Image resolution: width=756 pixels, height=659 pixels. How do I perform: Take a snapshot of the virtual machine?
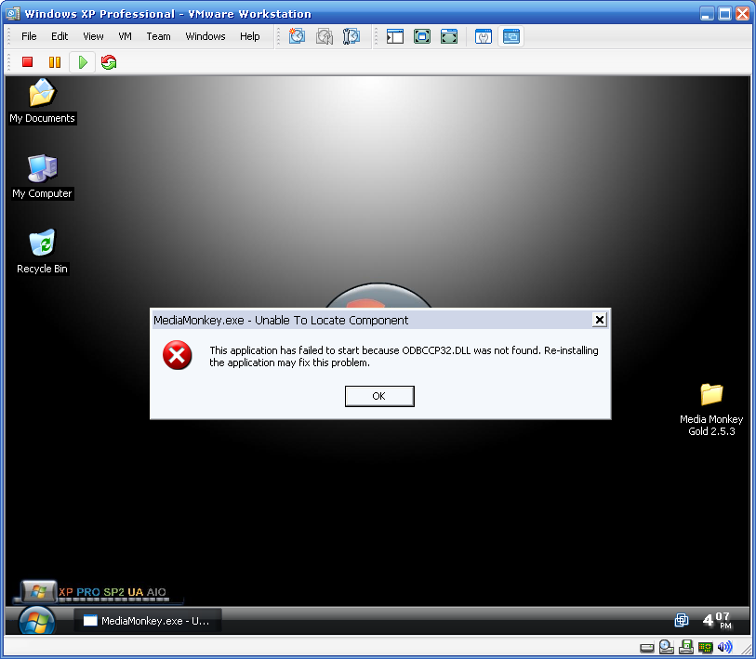tap(297, 36)
